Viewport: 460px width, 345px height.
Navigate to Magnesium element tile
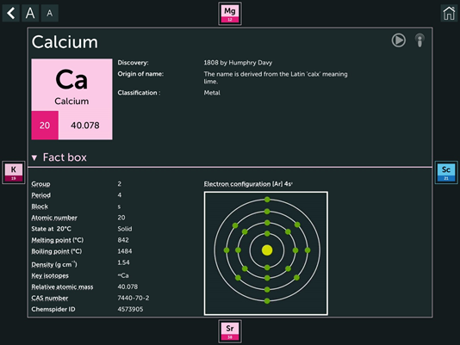click(230, 14)
